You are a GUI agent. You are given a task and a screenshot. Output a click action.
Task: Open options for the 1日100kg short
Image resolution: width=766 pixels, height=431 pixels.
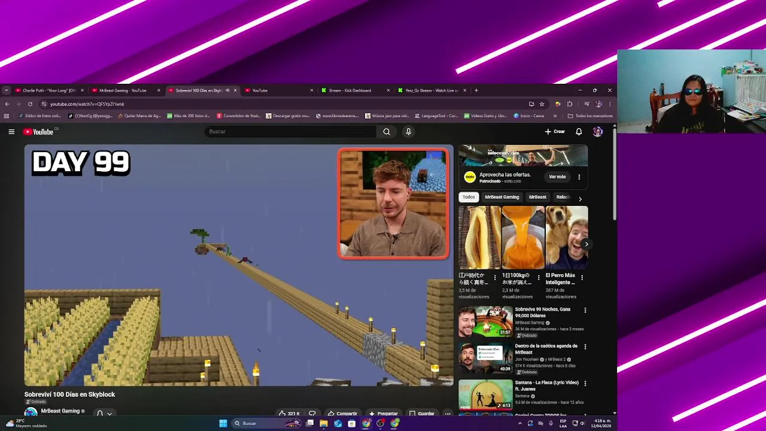click(x=538, y=278)
